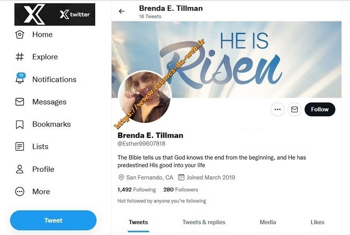This screenshot has width=350, height=235.
Task: Click the Home house icon
Action: 20,35
